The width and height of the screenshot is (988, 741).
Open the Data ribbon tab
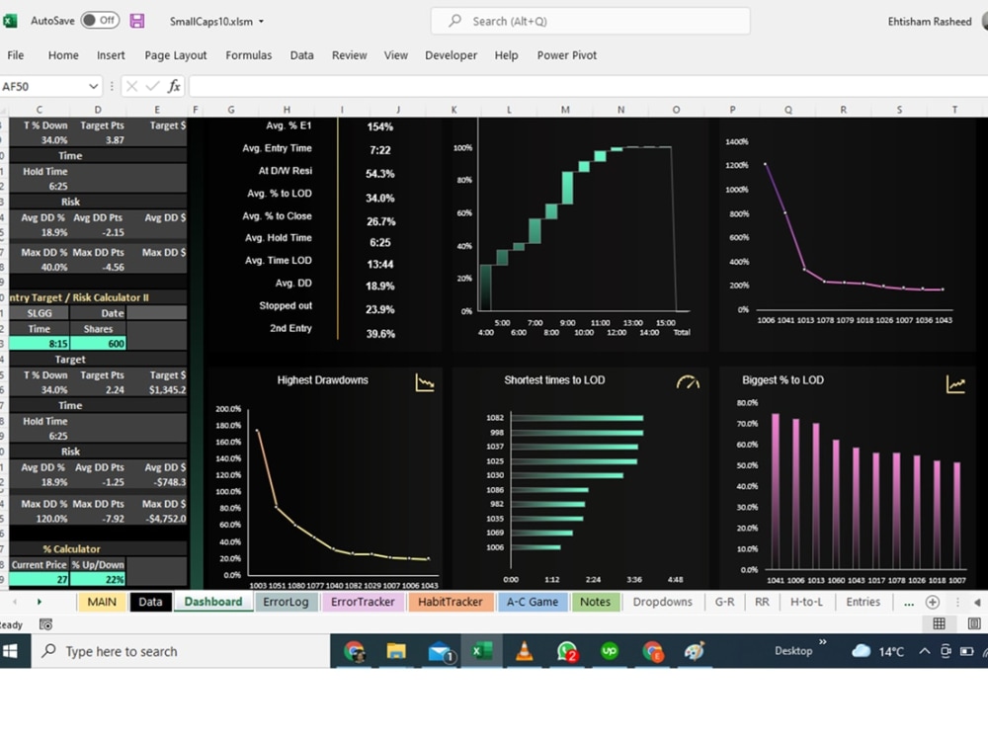(x=301, y=55)
